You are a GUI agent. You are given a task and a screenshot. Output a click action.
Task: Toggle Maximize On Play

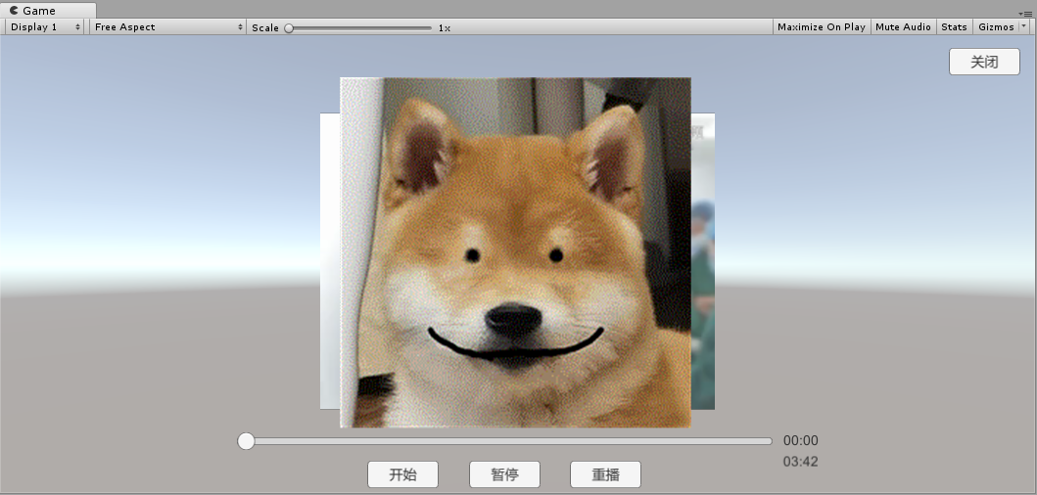tap(822, 27)
